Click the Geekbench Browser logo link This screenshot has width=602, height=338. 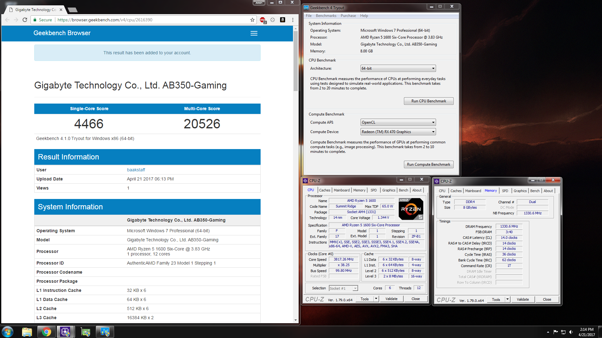(x=62, y=33)
